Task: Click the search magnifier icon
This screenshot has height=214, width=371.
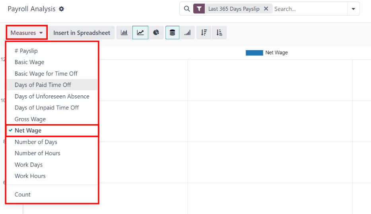Action: 187,9
